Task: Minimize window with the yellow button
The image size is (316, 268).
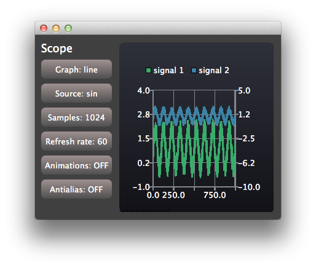Action: pyautogui.click(x=56, y=28)
